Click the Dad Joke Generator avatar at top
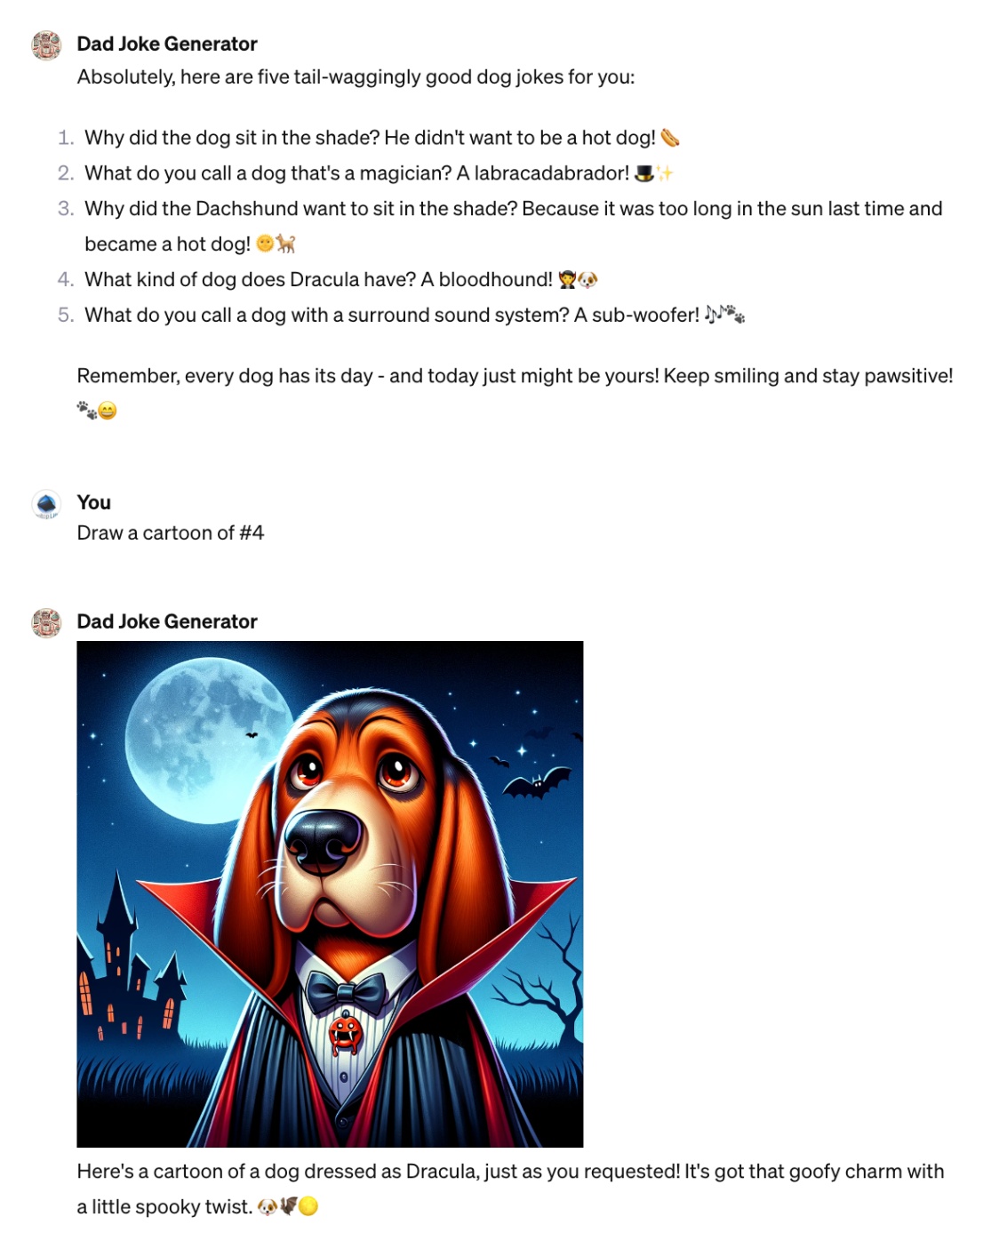The width and height of the screenshot is (1007, 1233). click(46, 44)
